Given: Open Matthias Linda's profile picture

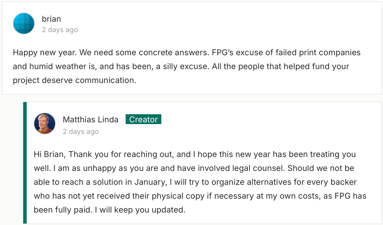Looking at the screenshot, I should [45, 123].
